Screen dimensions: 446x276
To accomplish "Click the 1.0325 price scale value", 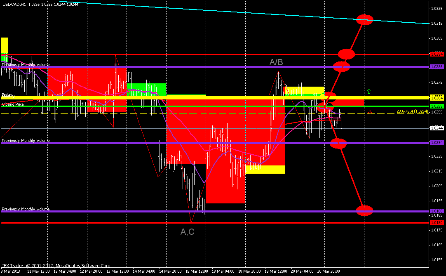I will point(437,9).
